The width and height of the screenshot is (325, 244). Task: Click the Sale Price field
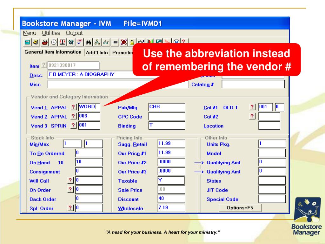(171, 189)
